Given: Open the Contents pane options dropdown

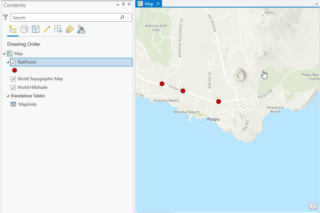Looking at the screenshot, I should [118, 5].
